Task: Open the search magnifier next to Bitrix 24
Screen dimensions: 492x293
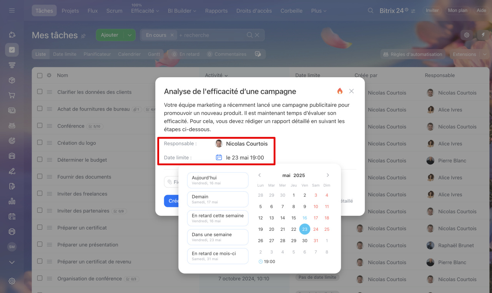Action: 371,11
